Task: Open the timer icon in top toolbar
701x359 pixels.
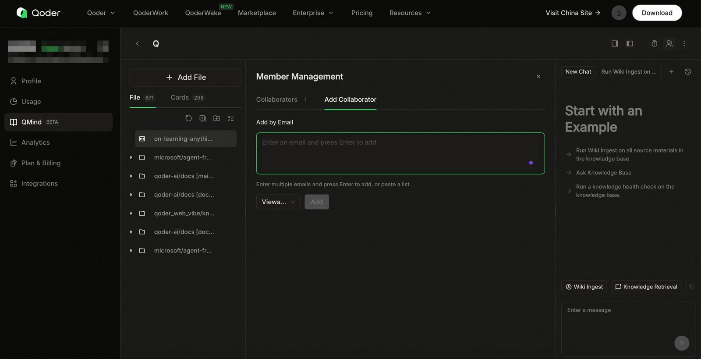Action: coord(654,43)
